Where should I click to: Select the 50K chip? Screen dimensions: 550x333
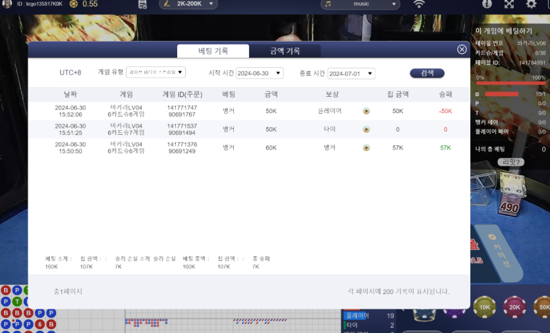(x=542, y=307)
